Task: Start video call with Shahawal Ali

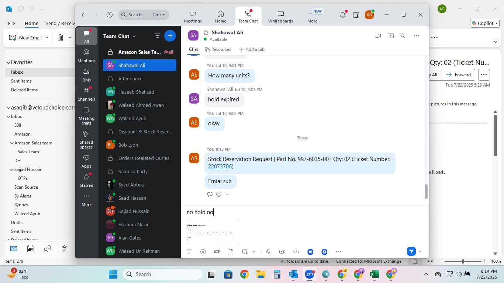Action: click(378, 36)
